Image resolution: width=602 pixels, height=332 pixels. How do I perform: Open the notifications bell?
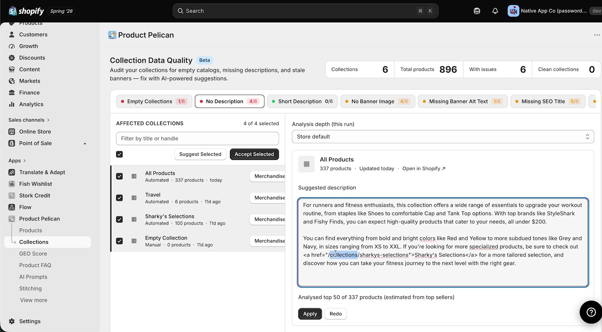pyautogui.click(x=495, y=11)
